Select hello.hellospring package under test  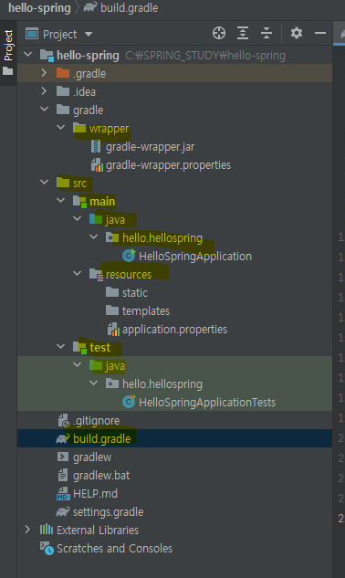(x=162, y=384)
